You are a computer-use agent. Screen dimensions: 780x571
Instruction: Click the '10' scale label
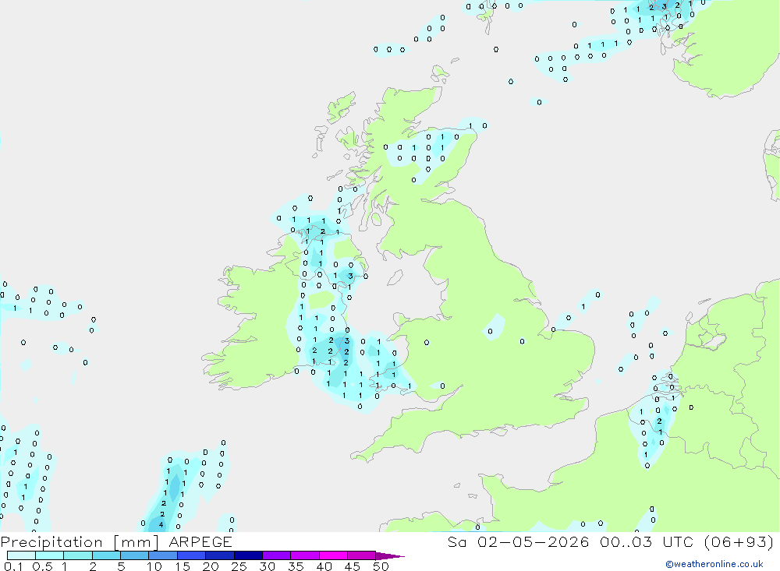154,566
